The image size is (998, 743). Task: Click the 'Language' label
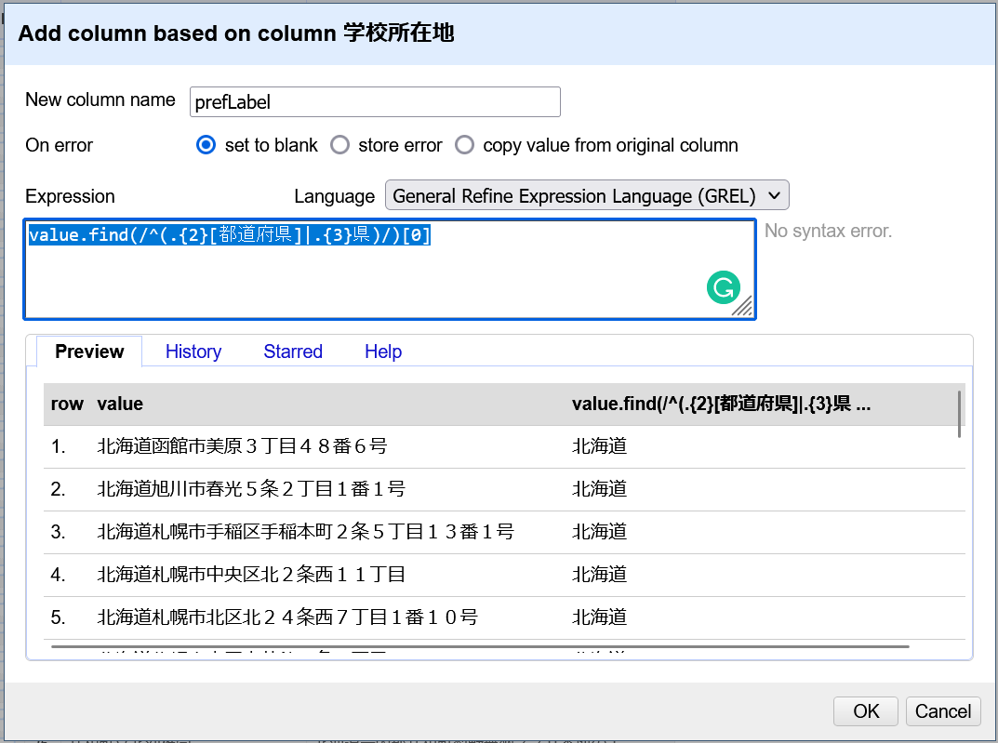[334, 196]
